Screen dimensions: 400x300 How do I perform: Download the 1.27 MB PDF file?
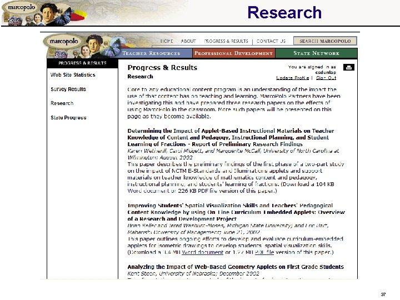[264, 252]
